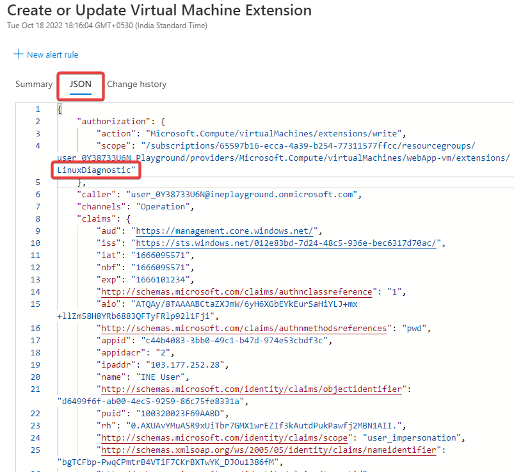Click line number 1 in the gutter

tap(38, 110)
